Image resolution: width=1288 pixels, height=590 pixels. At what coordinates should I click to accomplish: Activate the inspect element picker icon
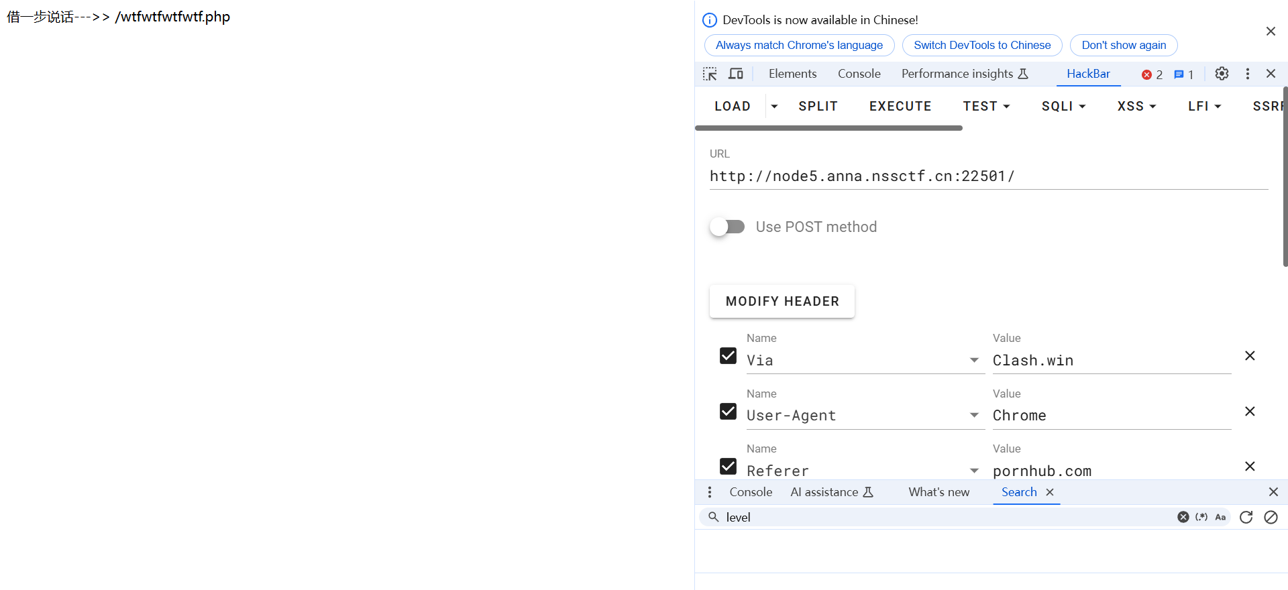pyautogui.click(x=710, y=74)
